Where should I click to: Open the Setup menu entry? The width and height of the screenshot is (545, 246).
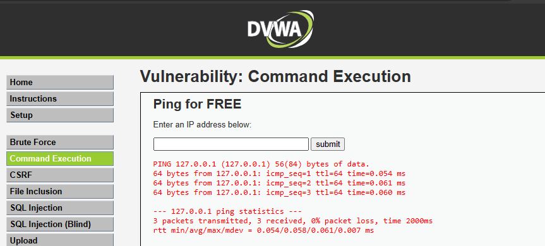60,115
